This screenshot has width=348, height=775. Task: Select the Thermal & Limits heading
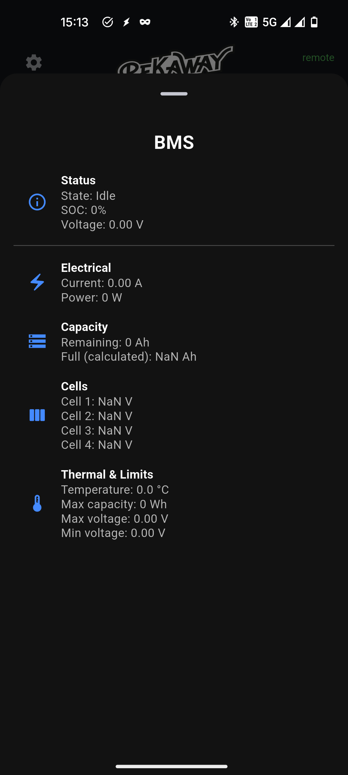[107, 474]
